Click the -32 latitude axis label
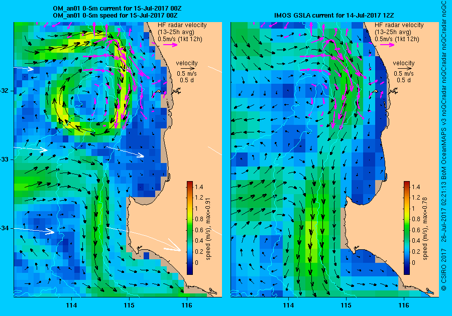Image resolution: width=452 pixels, height=316 pixels. [5, 91]
